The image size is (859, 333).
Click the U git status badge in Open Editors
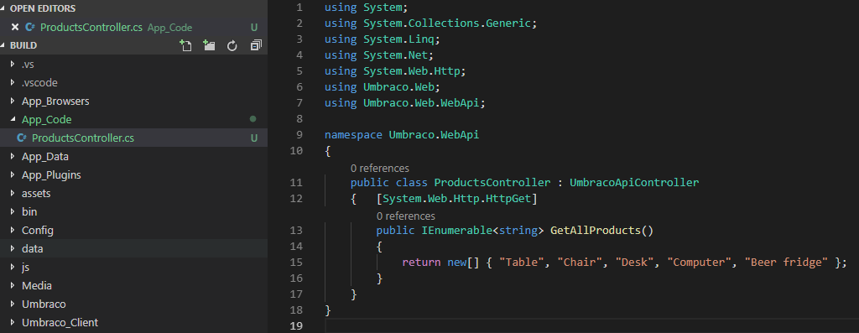click(x=254, y=28)
